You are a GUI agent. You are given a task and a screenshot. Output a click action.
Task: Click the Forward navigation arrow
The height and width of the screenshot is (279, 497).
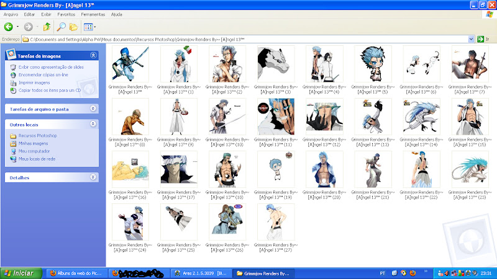(28, 27)
